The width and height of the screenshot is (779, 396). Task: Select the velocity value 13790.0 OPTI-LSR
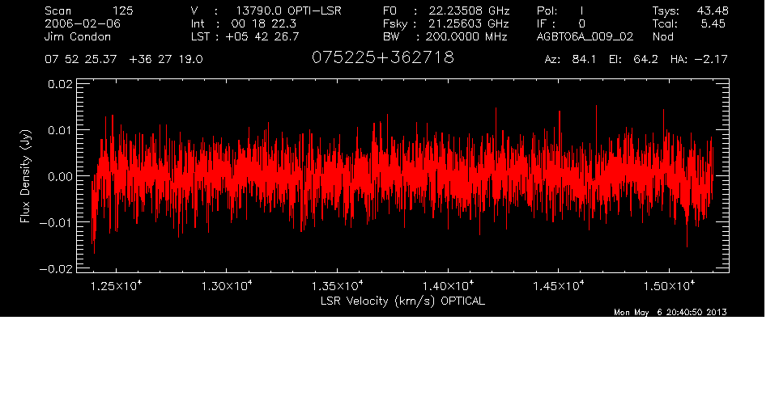pos(288,11)
